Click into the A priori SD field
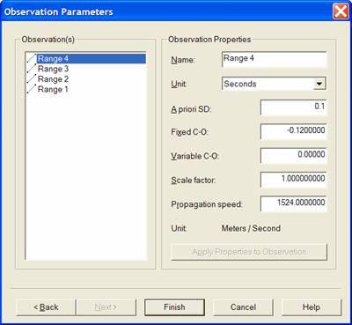Screen dimensions: 352x325 pos(293,107)
